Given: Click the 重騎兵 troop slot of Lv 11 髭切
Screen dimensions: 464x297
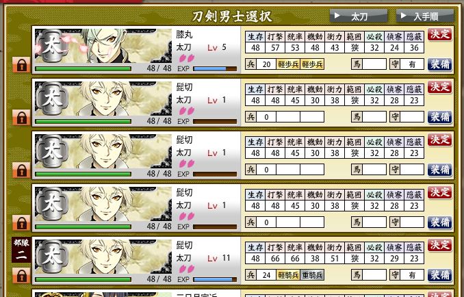Looking at the screenshot, I should point(312,275).
